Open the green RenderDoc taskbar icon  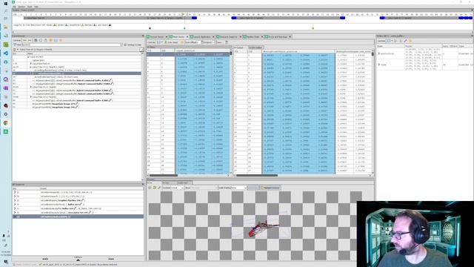click(6, 132)
